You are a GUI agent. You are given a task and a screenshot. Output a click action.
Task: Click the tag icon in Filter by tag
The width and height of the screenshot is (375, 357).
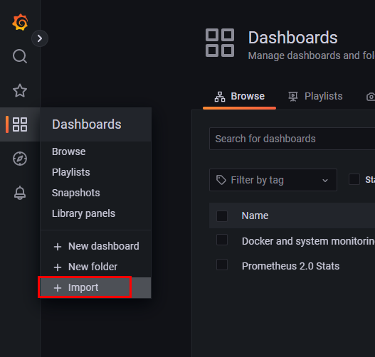221,180
